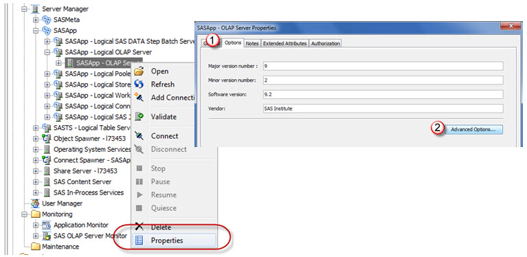This screenshot has height=257, width=527.
Task: Close the OLAP Server Properties dialog
Action: 511,26
